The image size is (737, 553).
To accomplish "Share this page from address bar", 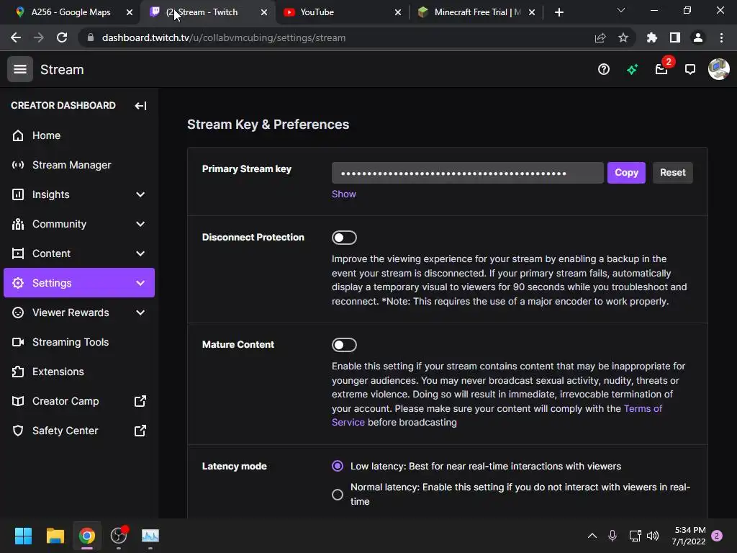I will [600, 37].
